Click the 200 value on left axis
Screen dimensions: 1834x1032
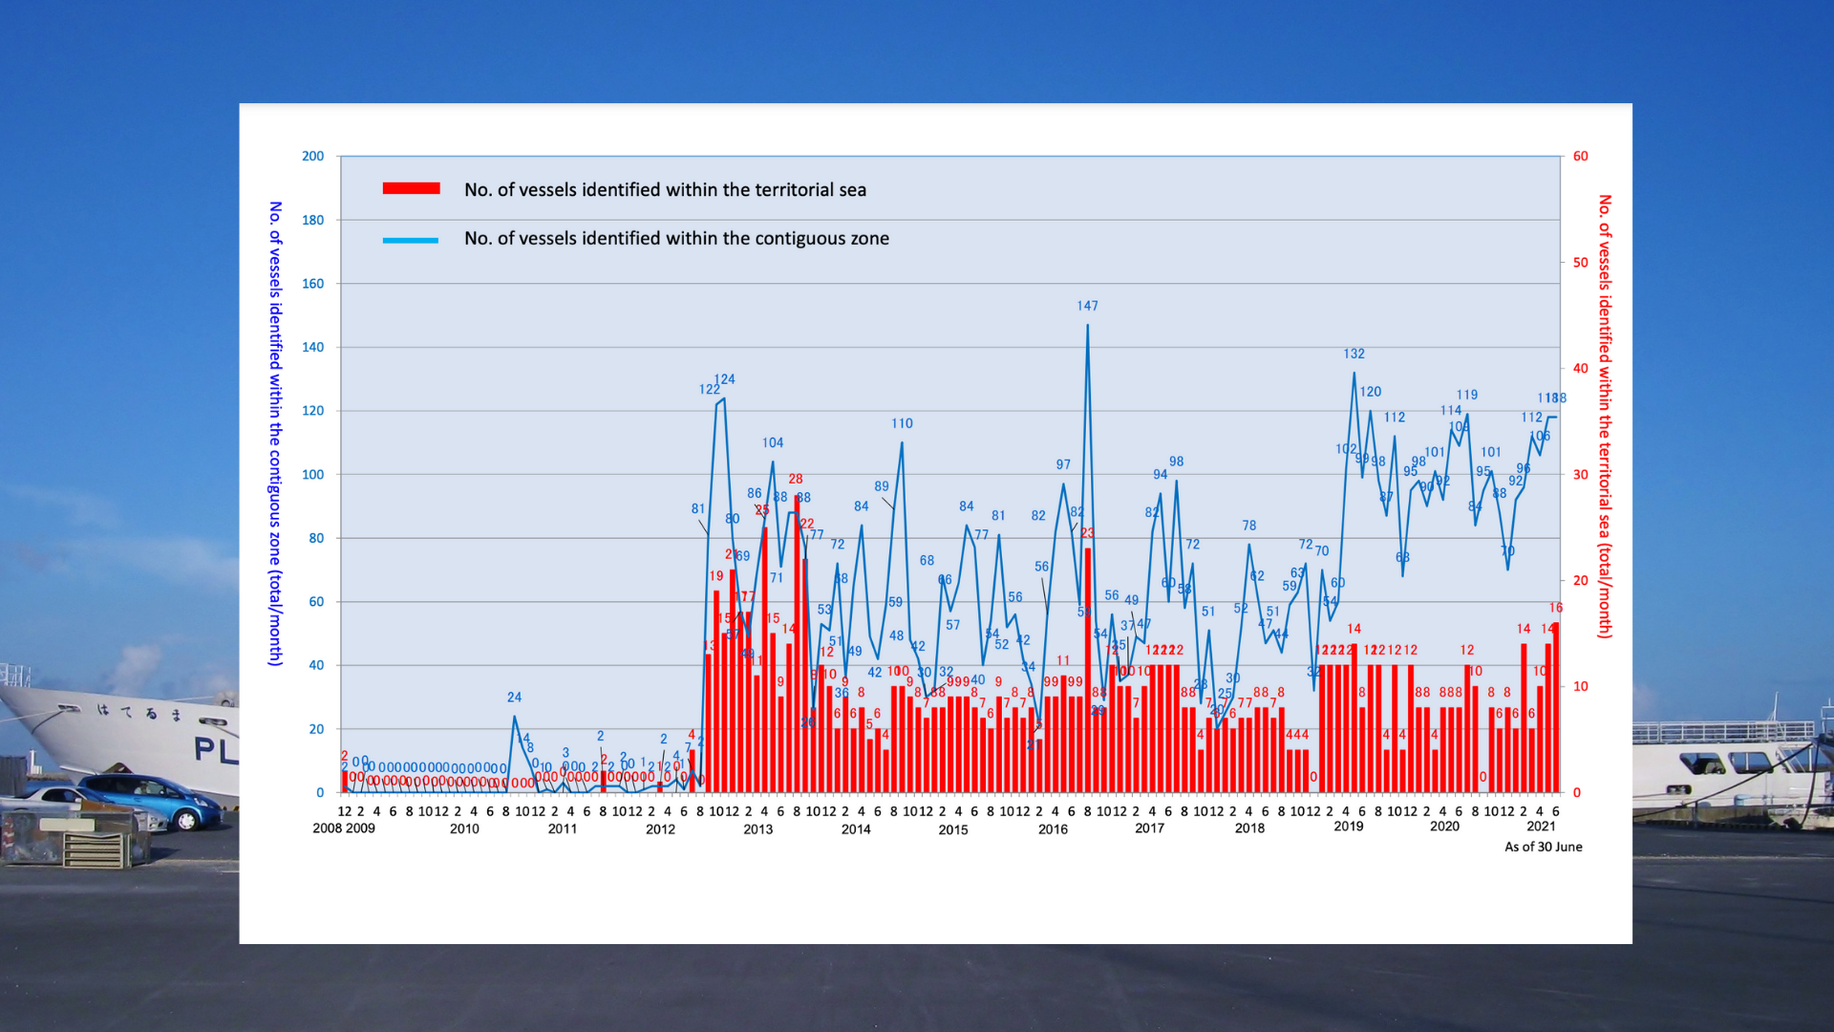coord(312,156)
